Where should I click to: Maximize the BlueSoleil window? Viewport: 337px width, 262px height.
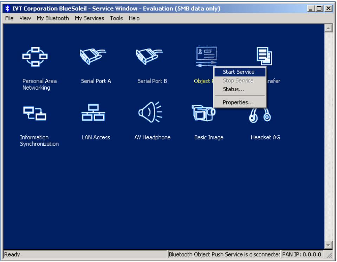tap(319, 8)
